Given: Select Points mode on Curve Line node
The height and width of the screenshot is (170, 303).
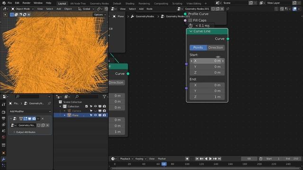Looking at the screenshot, I should coord(198,48).
